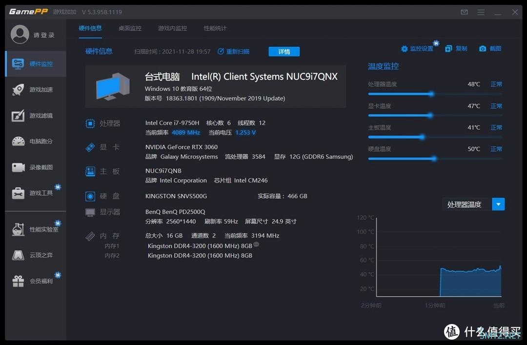527x345 pixels.
Task: Open 会员福利 gift icon in sidebar
Action: [x=18, y=281]
